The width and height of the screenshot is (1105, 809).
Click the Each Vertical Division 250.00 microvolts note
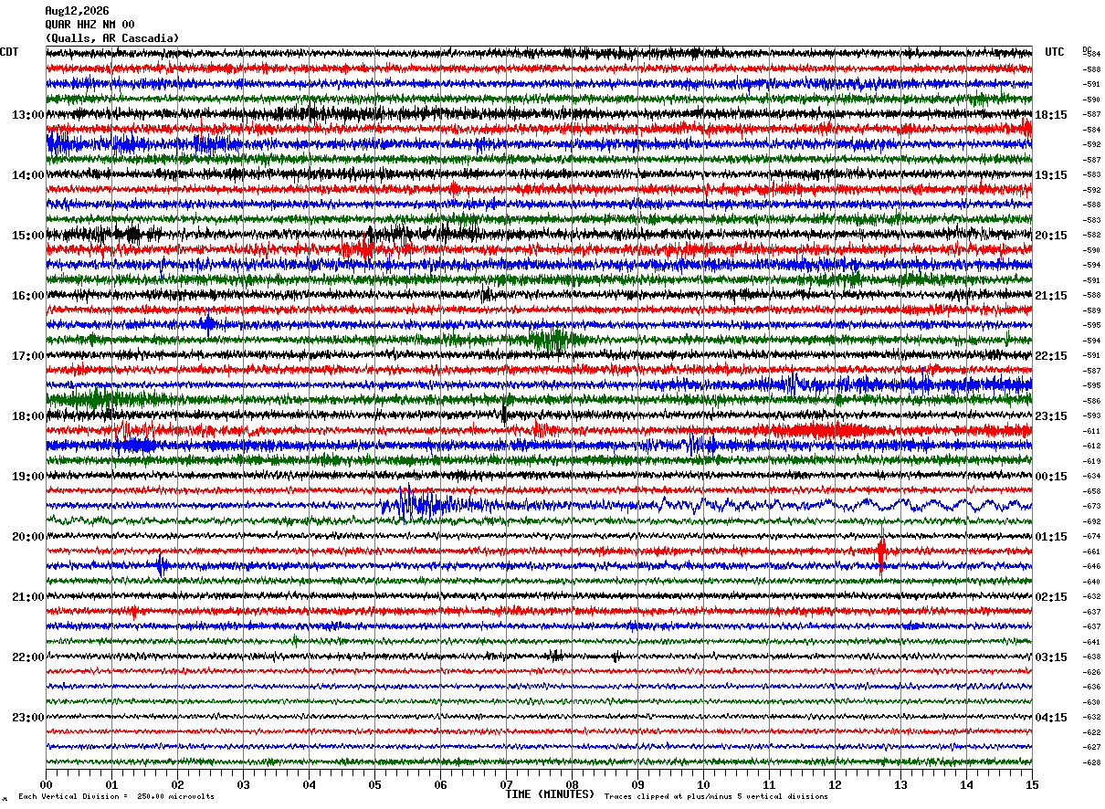click(x=116, y=796)
